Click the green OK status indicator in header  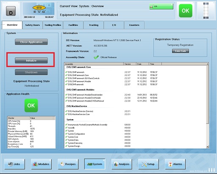tap(186, 11)
